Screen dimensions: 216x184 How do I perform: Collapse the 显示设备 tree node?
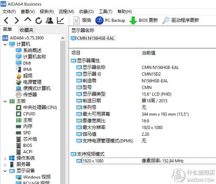5,171
